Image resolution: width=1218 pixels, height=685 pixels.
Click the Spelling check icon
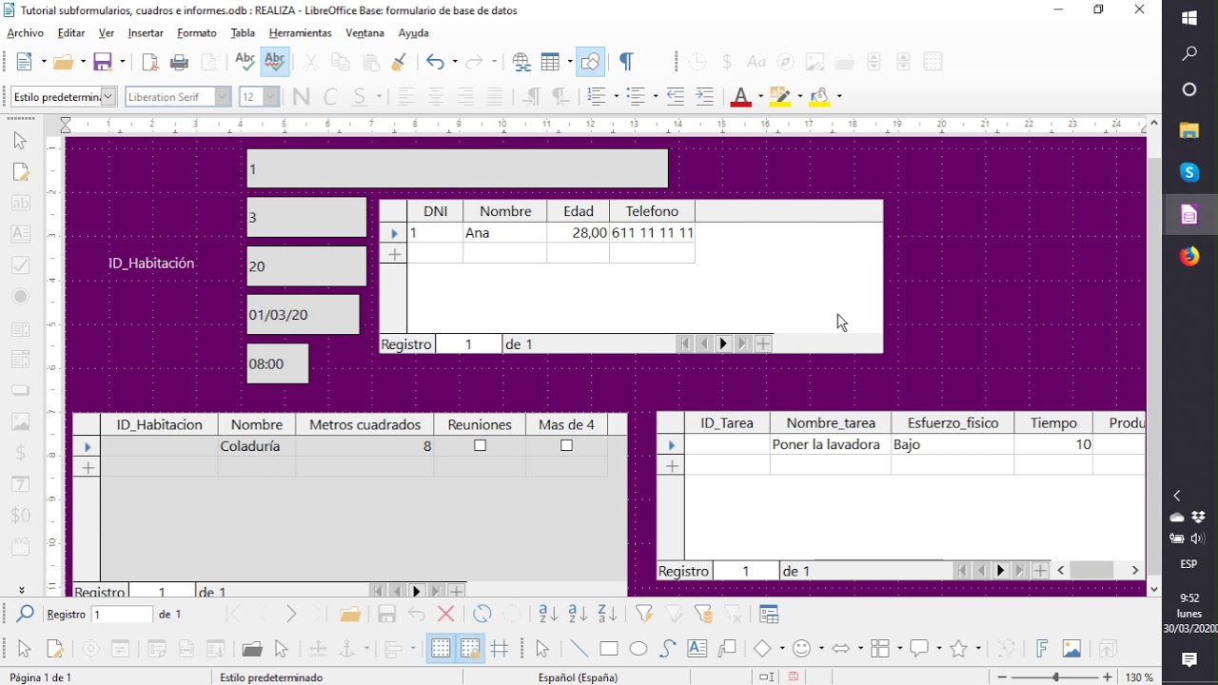pos(245,62)
